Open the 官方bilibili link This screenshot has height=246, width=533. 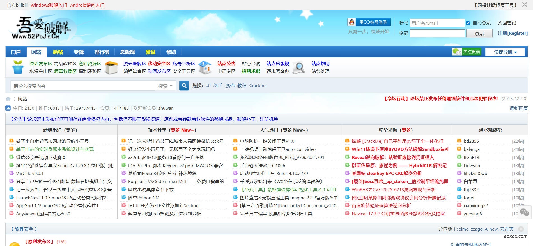coord(17,5)
